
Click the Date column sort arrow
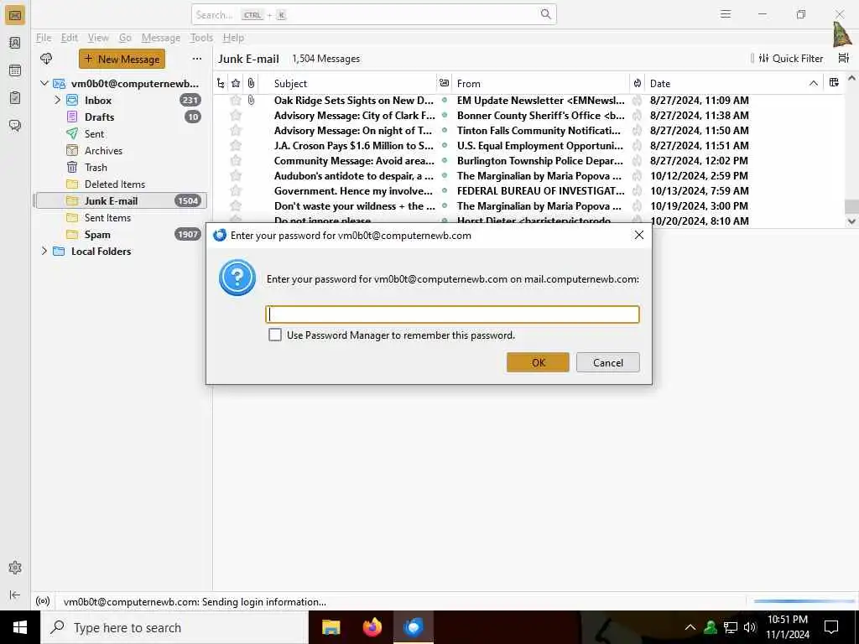813,83
